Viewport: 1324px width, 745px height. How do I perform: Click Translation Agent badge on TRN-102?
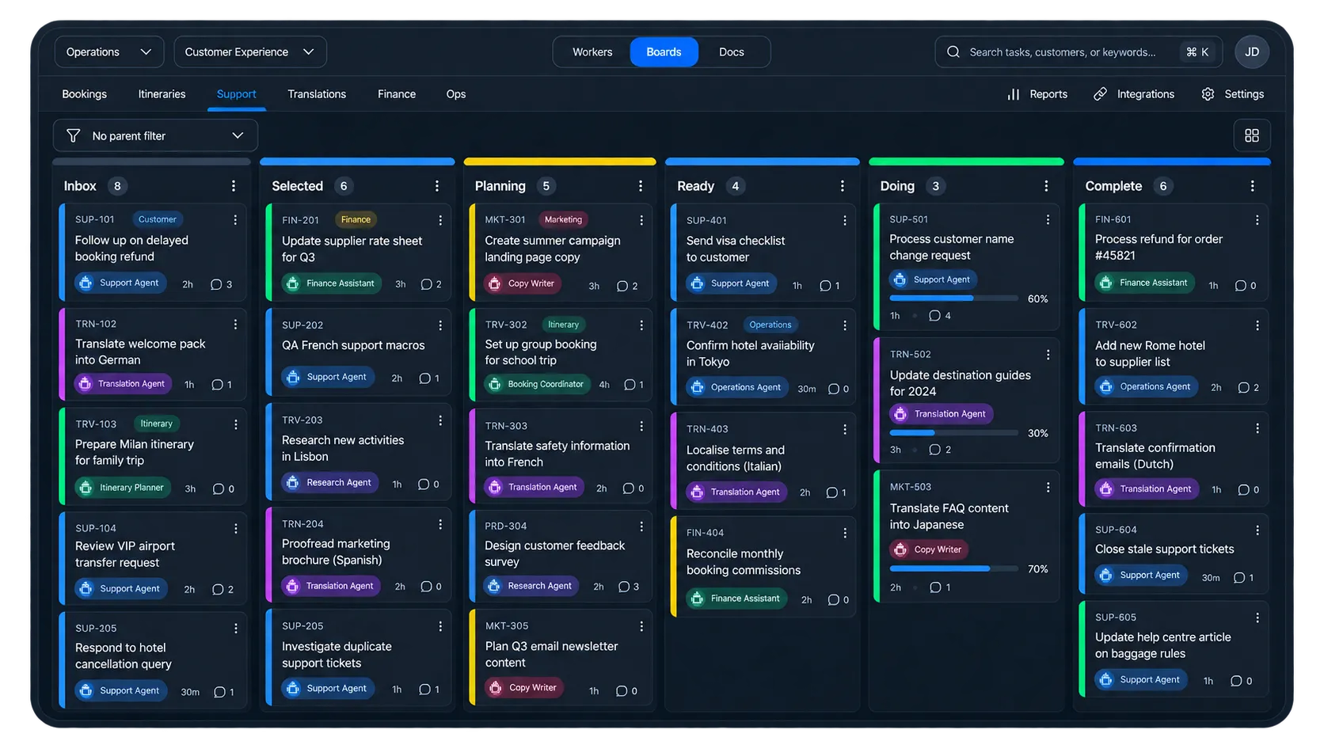click(x=123, y=384)
